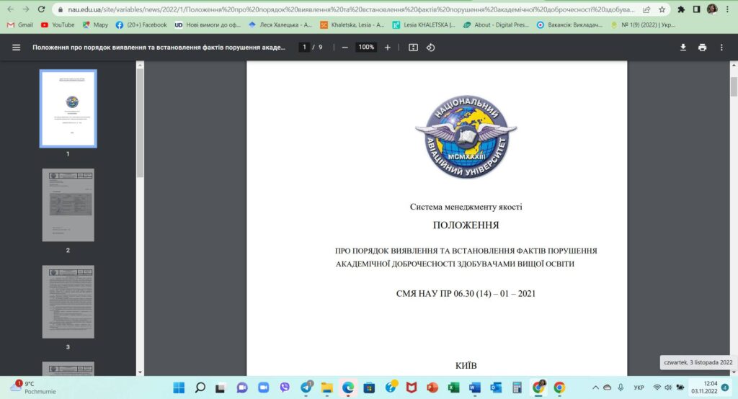Select the page number input field

click(x=305, y=48)
